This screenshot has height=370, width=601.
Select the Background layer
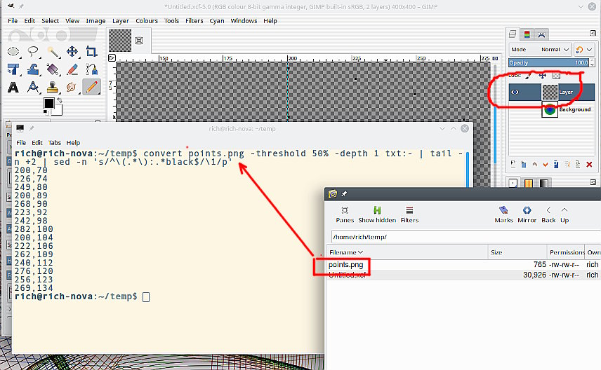click(x=552, y=109)
